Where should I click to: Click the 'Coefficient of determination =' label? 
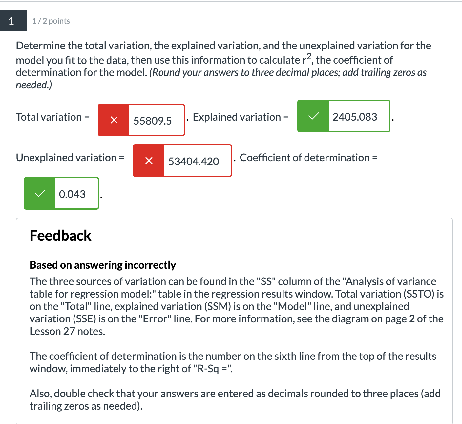point(309,158)
